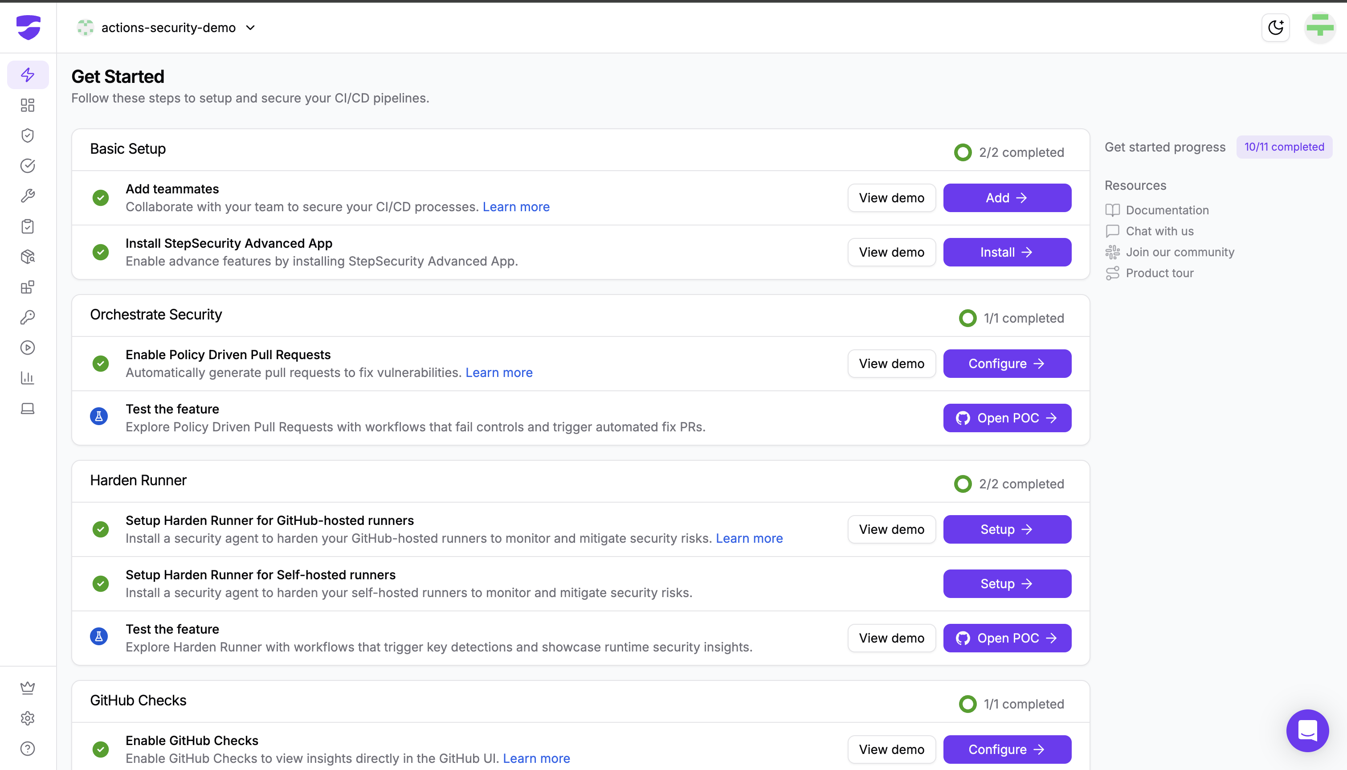
Task: Open the dashboard grid icon in sidebar
Action: coord(28,105)
